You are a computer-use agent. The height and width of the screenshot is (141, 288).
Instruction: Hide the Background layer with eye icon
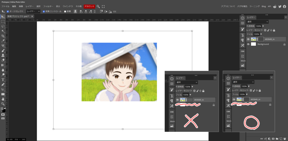[x=248, y=44]
